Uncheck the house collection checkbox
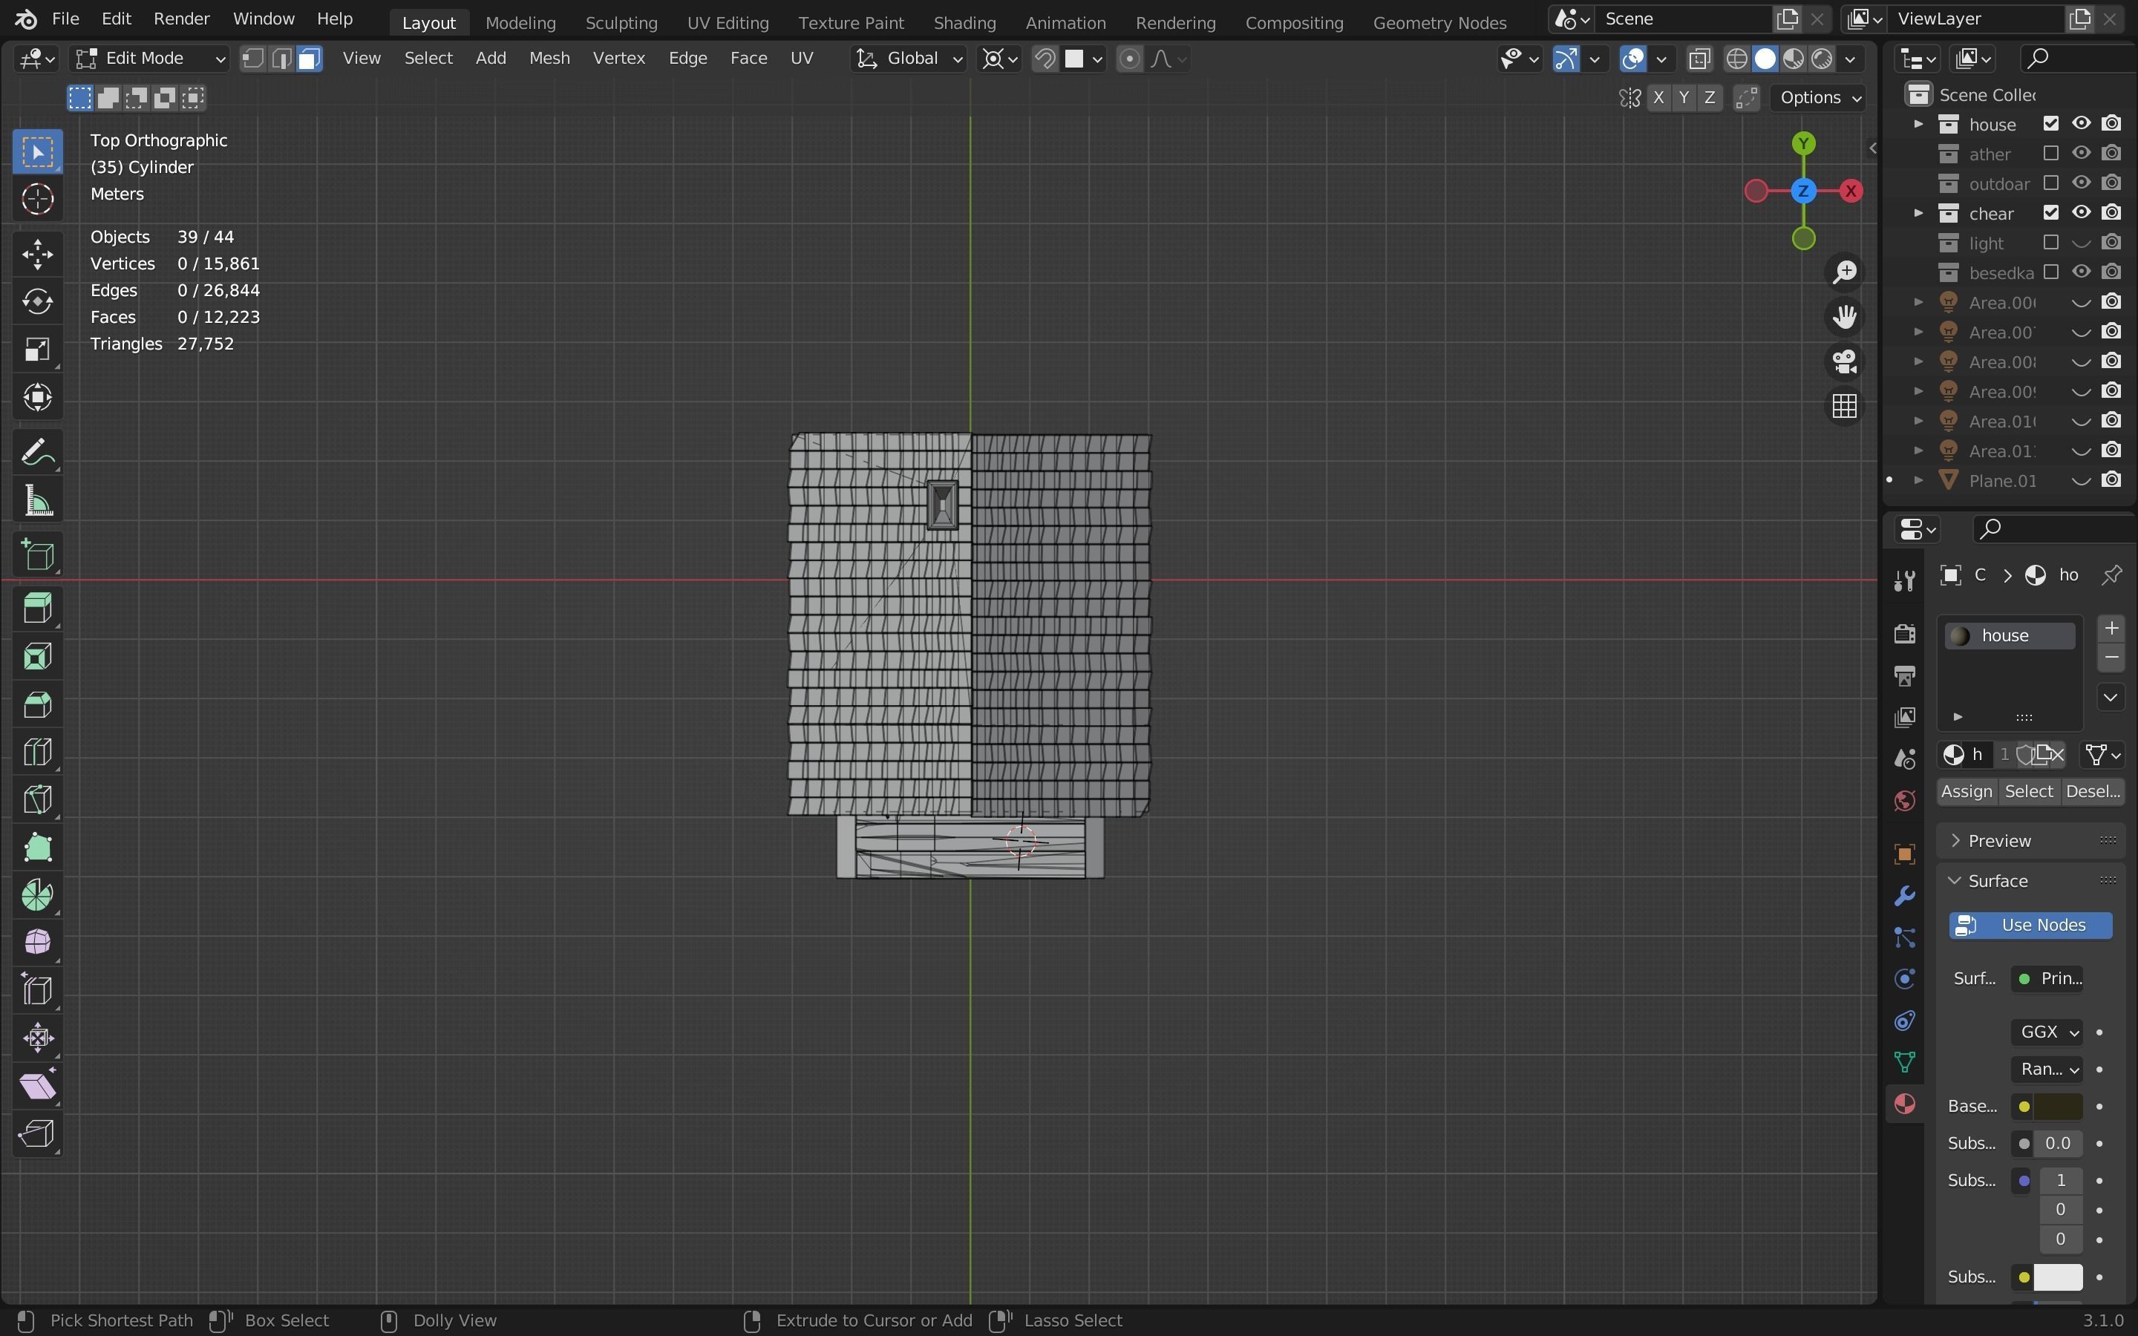This screenshot has height=1336, width=2138. pyautogui.click(x=2051, y=124)
